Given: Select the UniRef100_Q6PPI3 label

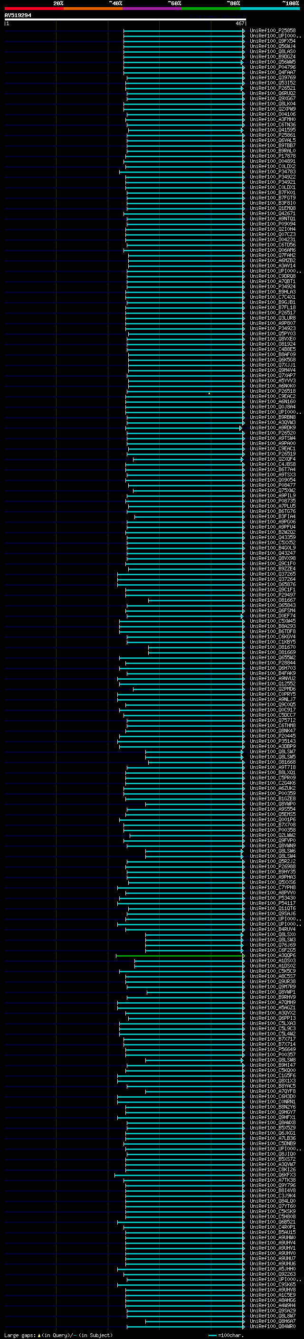Looking at the screenshot, I should [x=272, y=1018].
